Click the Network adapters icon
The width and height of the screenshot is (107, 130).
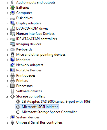[x=12, y=65]
